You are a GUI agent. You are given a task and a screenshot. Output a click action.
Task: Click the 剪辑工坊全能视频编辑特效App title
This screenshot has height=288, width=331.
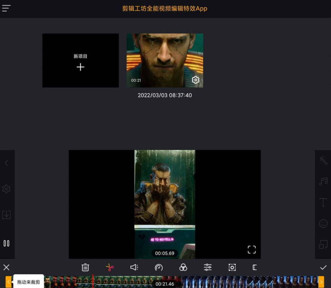point(165,8)
